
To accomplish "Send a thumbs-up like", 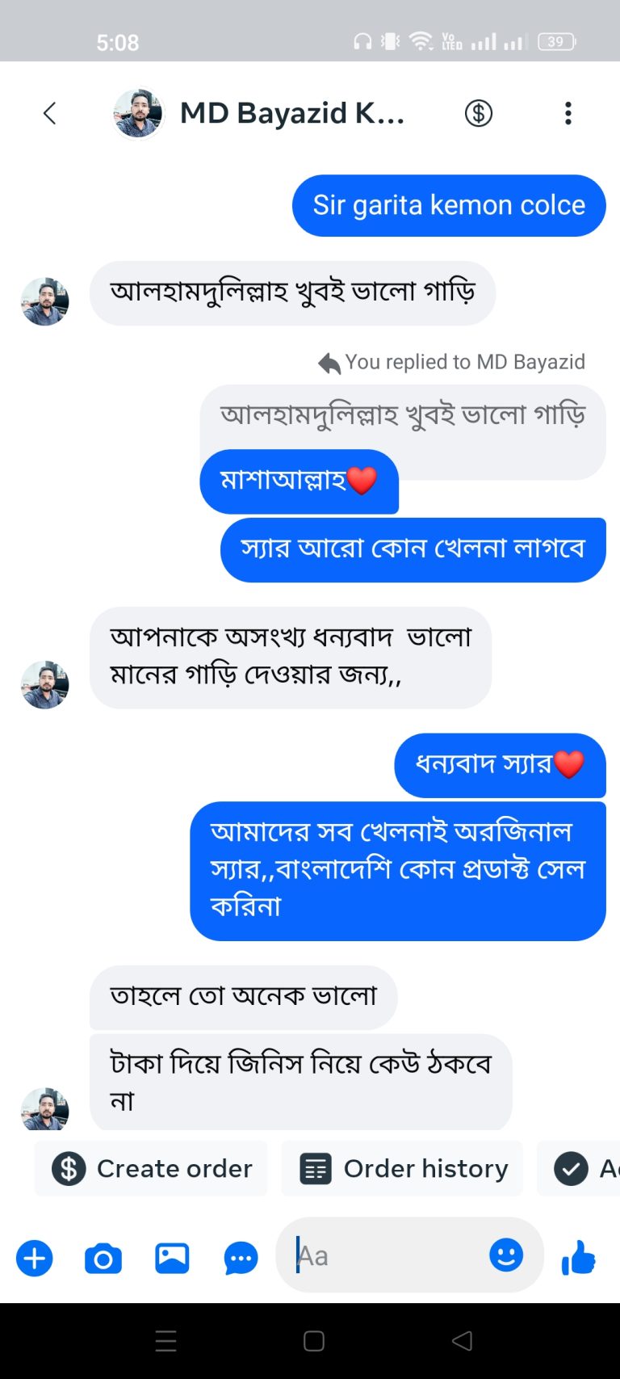I will (578, 1258).
